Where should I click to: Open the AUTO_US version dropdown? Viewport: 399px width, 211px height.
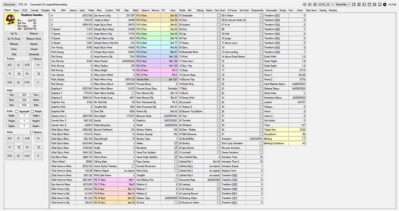click(x=326, y=4)
